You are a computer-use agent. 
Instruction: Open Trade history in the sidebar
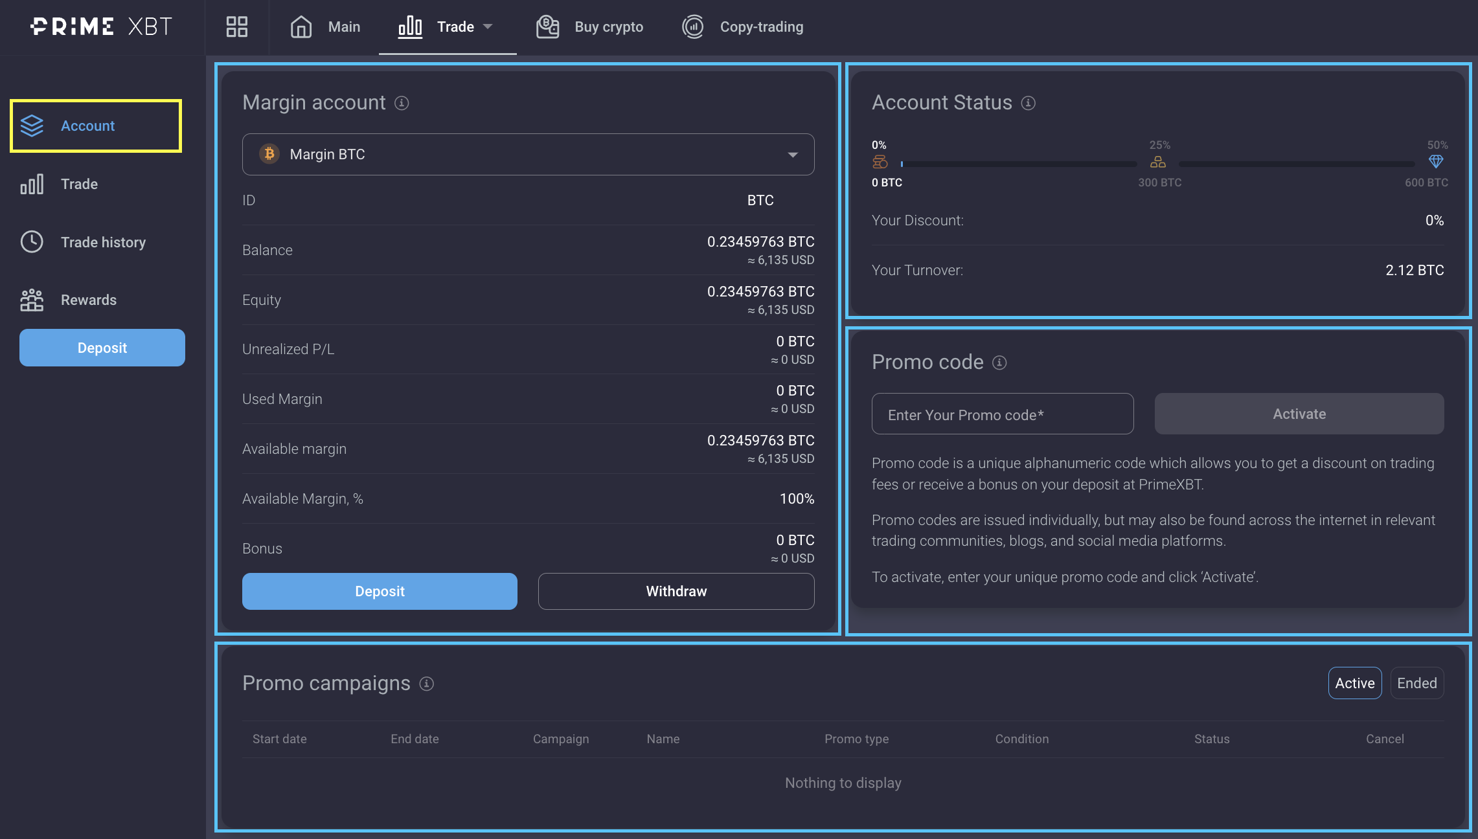(102, 242)
